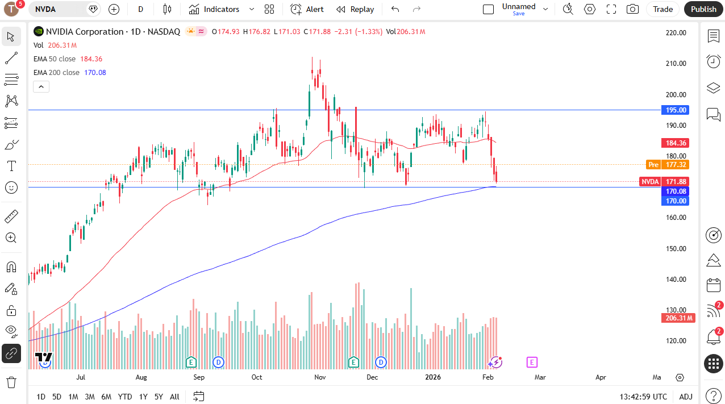
Task: Open chart settings hexagon icon
Action: pyautogui.click(x=590, y=9)
